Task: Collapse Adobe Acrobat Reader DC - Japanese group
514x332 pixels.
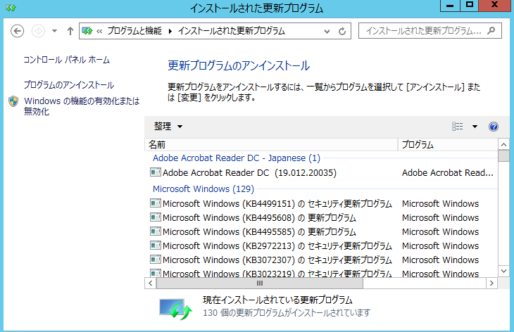Action: [237, 158]
